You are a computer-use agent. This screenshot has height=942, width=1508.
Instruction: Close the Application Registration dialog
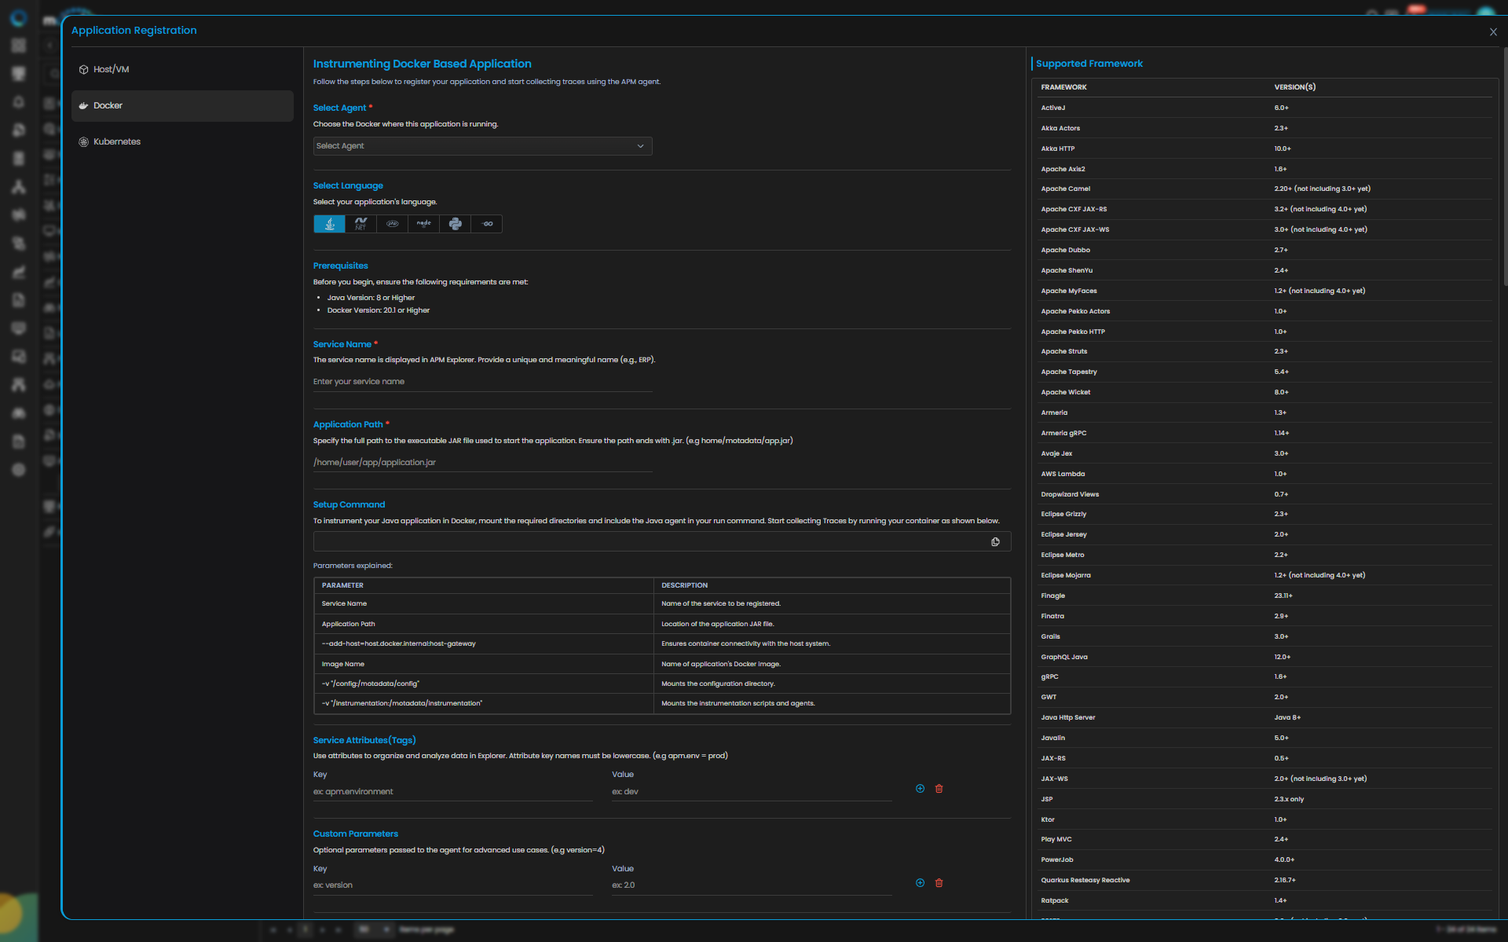1493,32
